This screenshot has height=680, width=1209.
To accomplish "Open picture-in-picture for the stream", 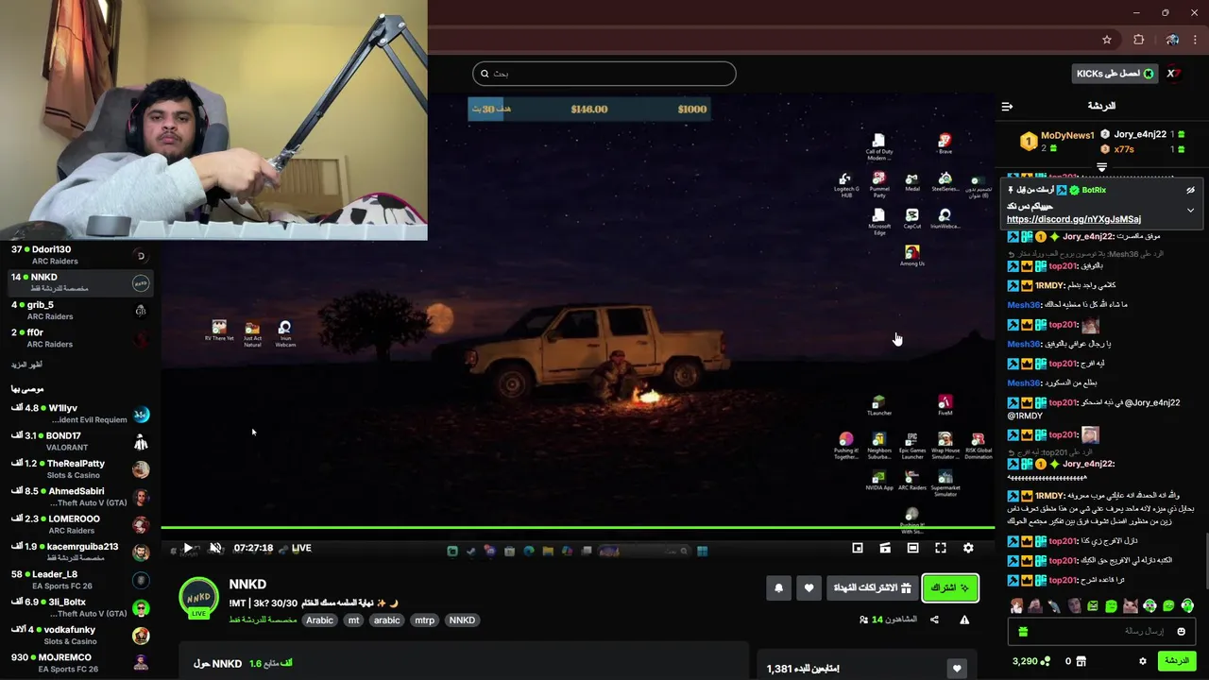I will tap(858, 548).
